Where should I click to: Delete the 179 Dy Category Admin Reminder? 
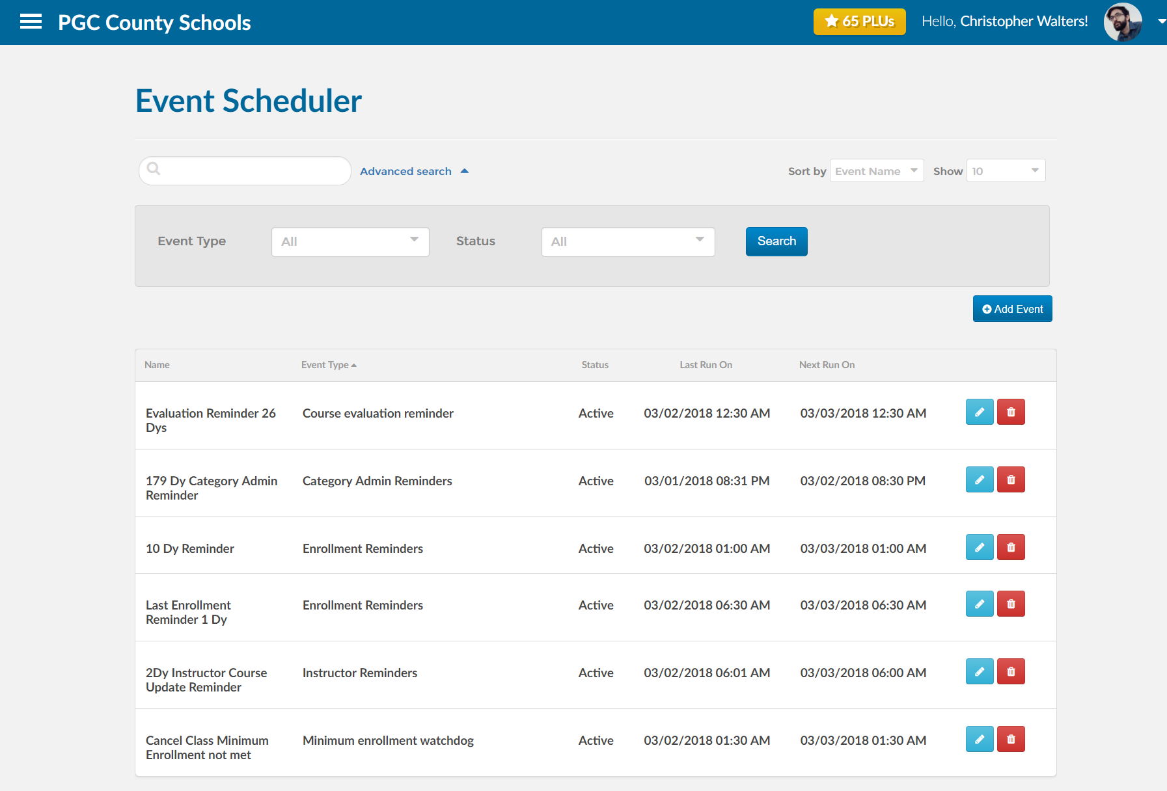[x=1011, y=479]
